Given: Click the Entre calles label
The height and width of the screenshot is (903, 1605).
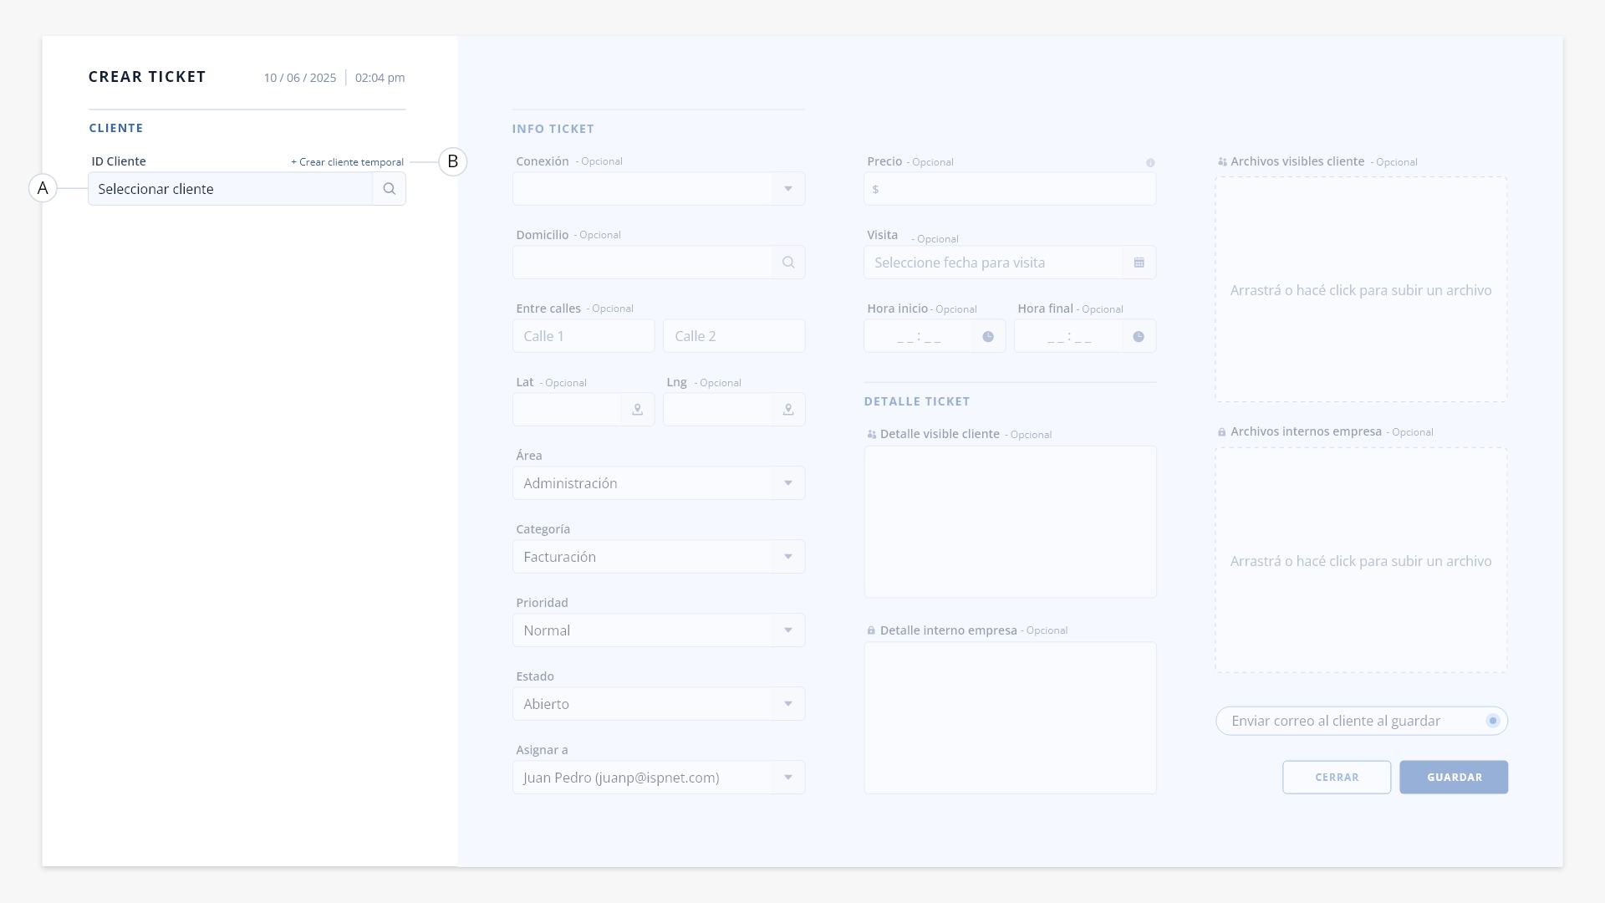Looking at the screenshot, I should click(x=548, y=309).
